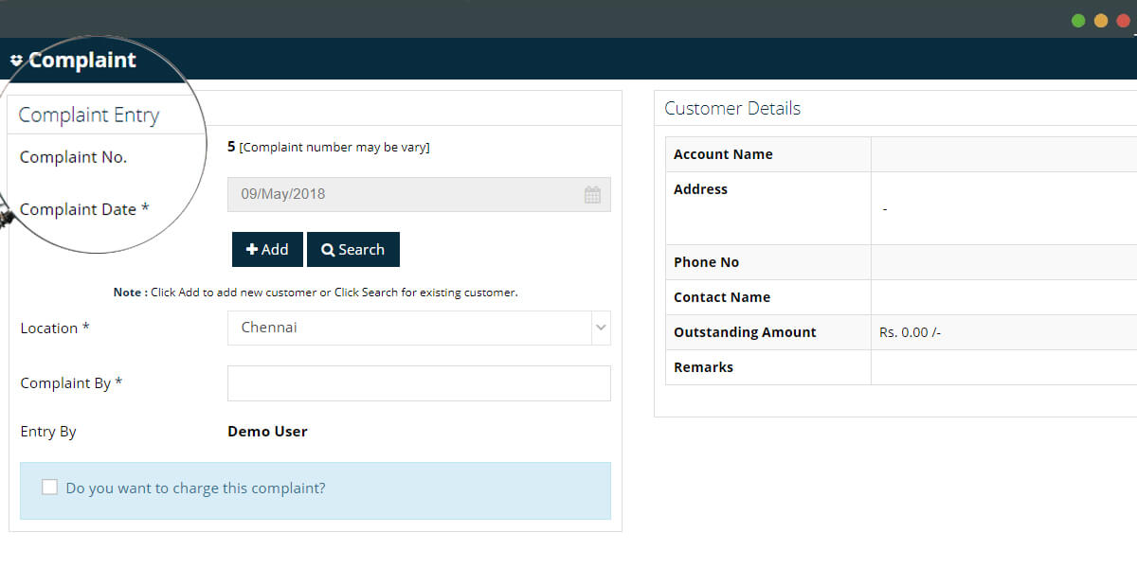Expand the Location selector arrow
Viewport: 1137px width, 568px height.
pyautogui.click(x=601, y=328)
